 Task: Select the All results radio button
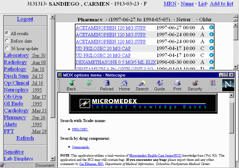7,33
